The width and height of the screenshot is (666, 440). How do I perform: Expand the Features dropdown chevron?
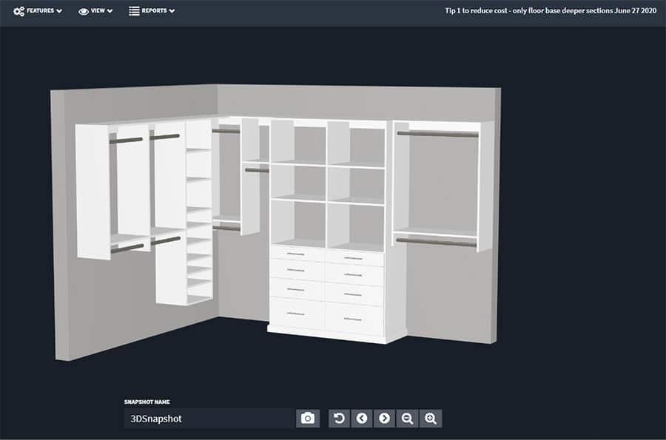[59, 11]
